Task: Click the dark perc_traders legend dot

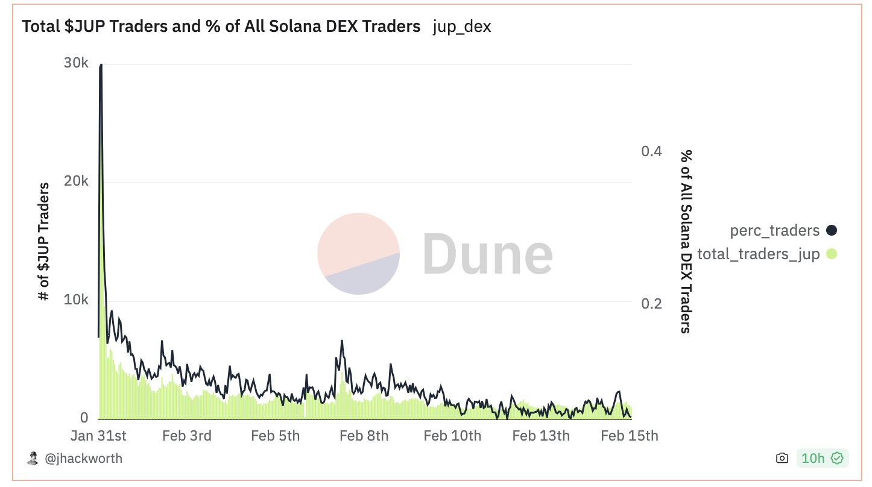Action: pyautogui.click(x=832, y=230)
